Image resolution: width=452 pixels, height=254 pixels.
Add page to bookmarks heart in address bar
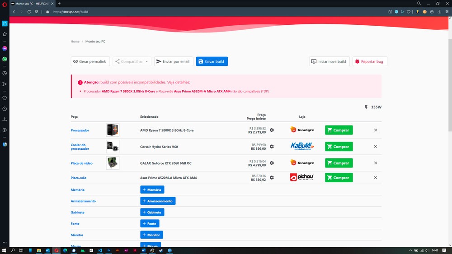409,12
